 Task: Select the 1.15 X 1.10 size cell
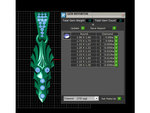(83, 55)
